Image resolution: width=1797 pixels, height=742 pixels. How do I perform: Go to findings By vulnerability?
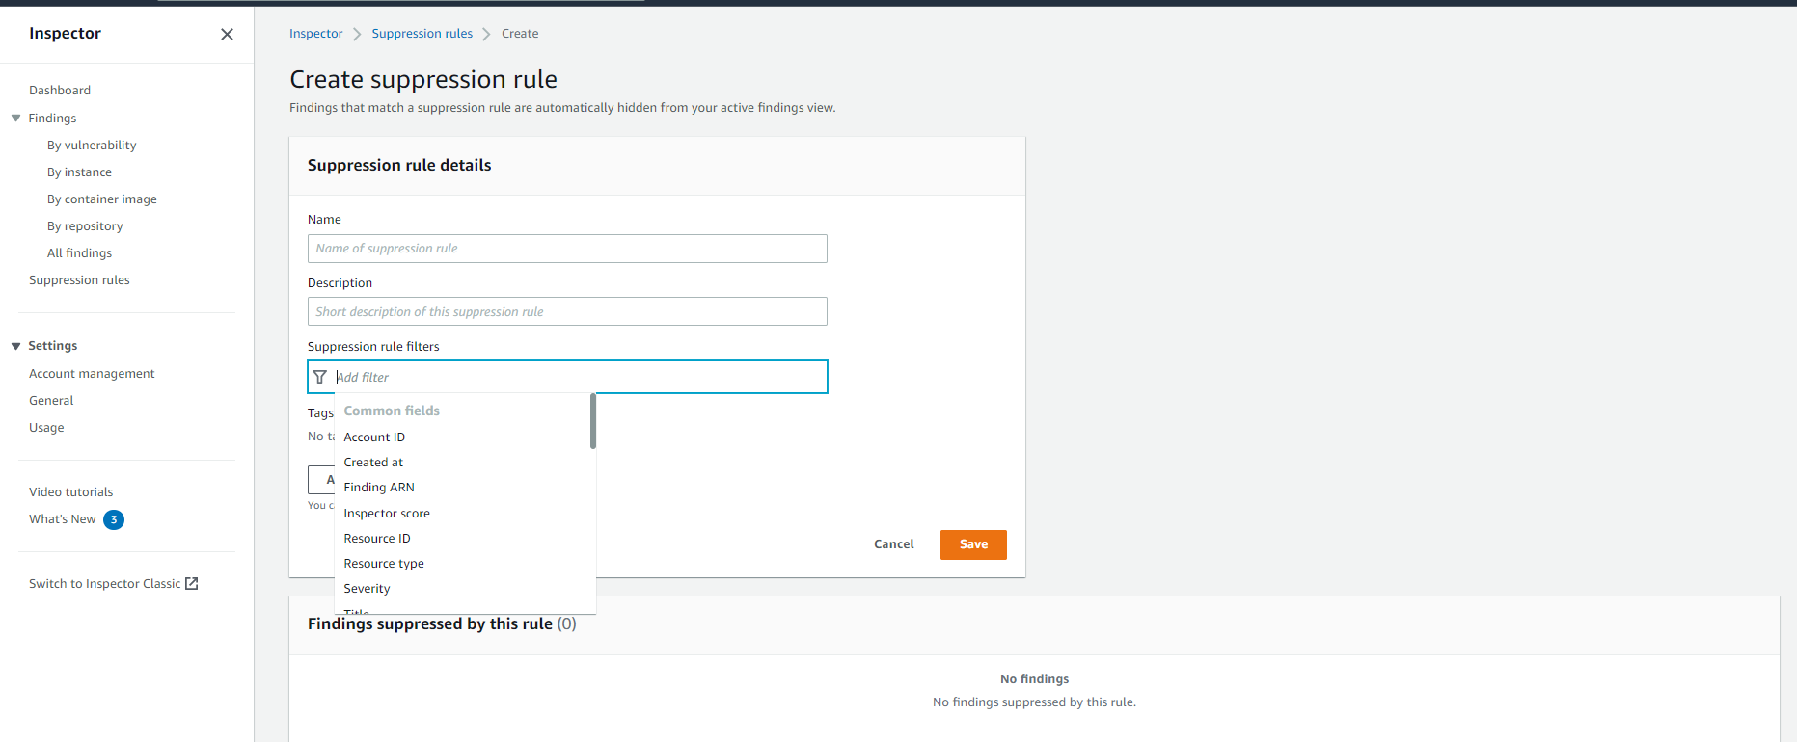pos(92,145)
